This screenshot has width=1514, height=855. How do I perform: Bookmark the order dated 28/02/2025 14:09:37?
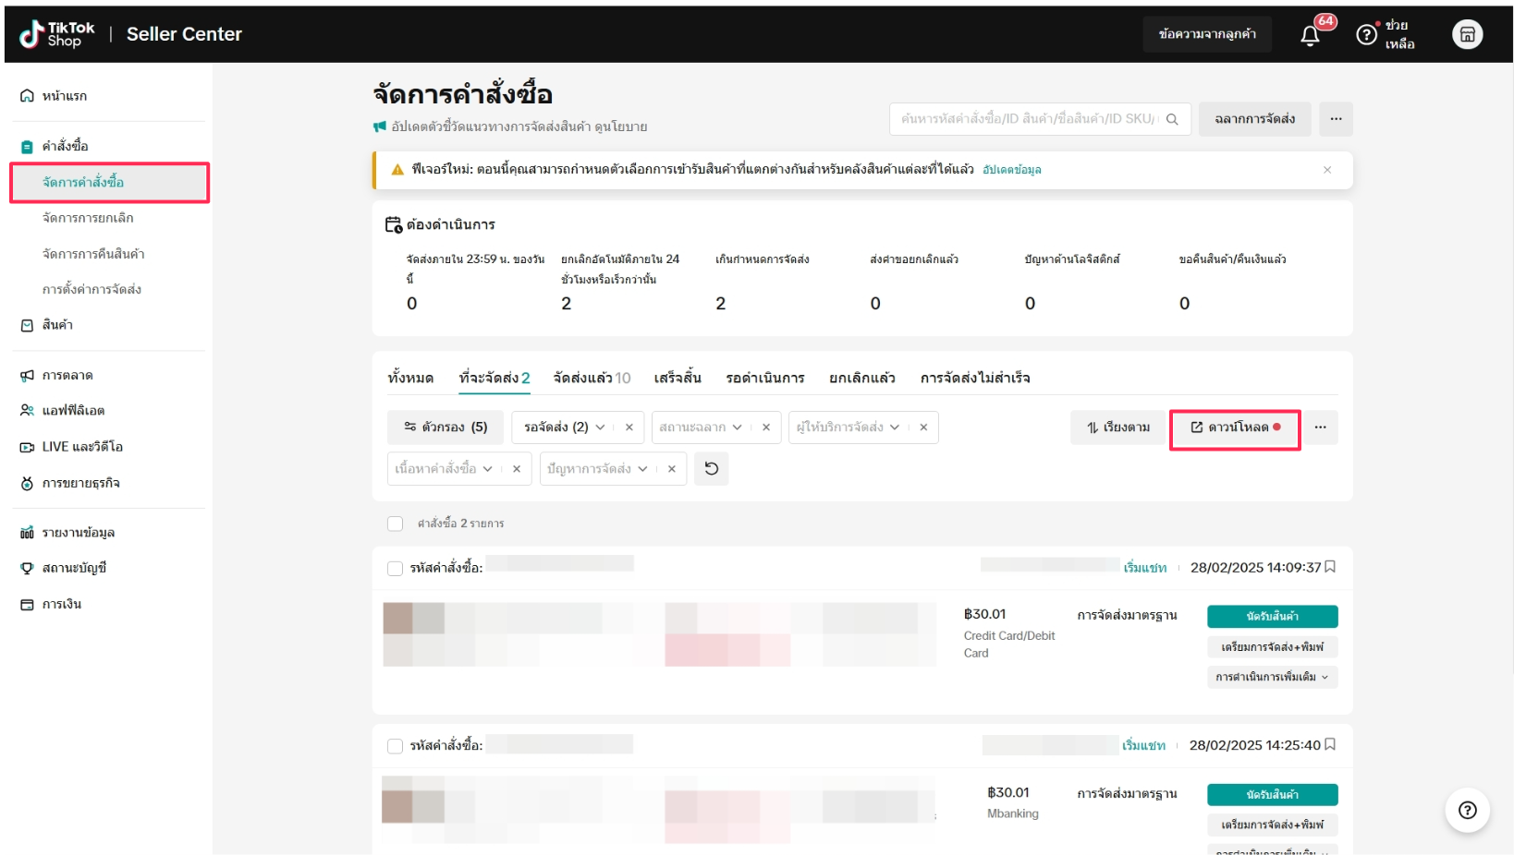(1330, 567)
